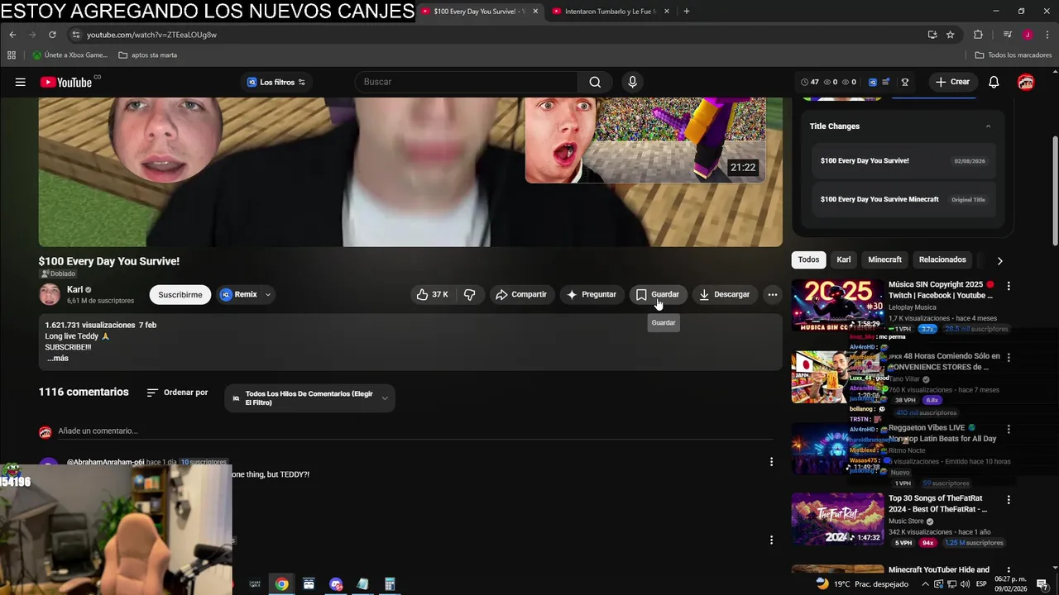
Task: Open the aptos sta marta bookmark folder
Action: point(147,55)
